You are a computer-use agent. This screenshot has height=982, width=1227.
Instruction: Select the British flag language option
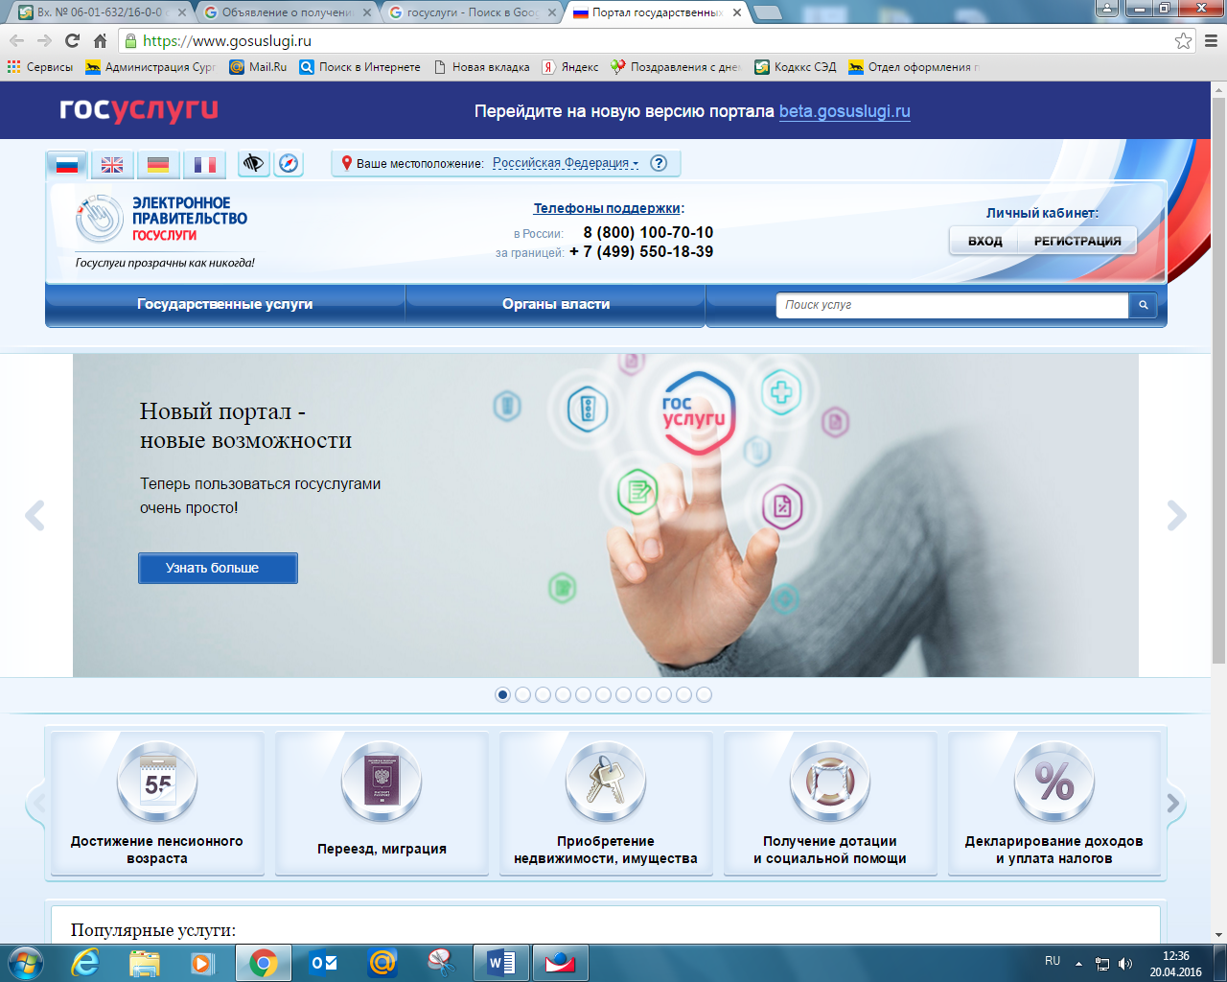coord(112,164)
